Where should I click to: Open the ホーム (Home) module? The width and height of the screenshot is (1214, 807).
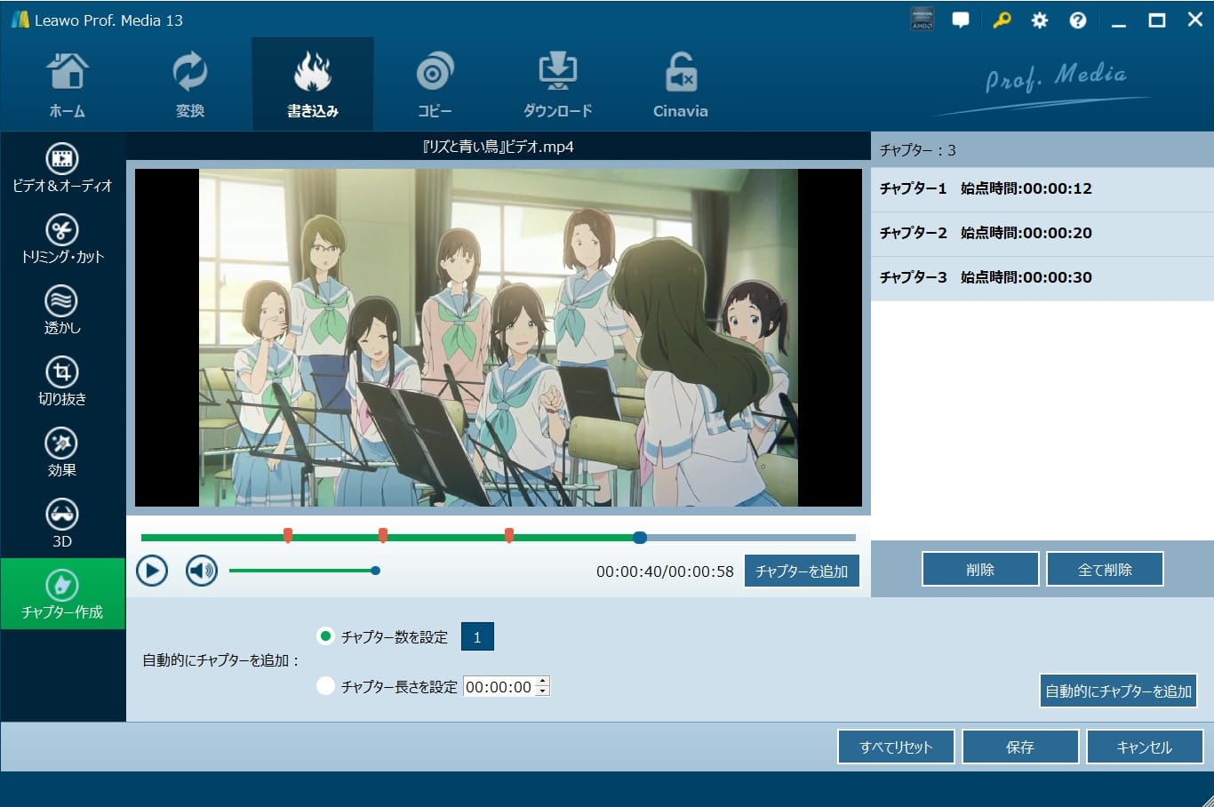tap(67, 85)
